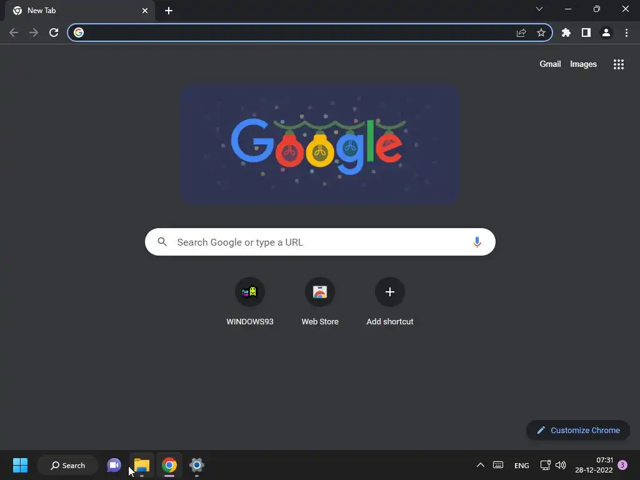Open the profile avatar menu
This screenshot has width=640, height=480.
click(606, 32)
